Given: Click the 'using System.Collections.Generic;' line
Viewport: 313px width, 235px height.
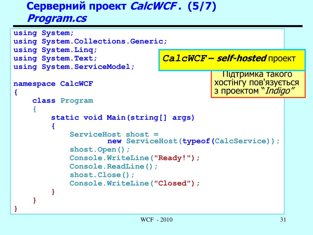Looking at the screenshot, I should (90, 41).
